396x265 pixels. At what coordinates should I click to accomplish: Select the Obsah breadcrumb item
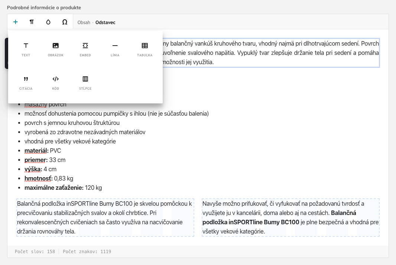point(84,22)
